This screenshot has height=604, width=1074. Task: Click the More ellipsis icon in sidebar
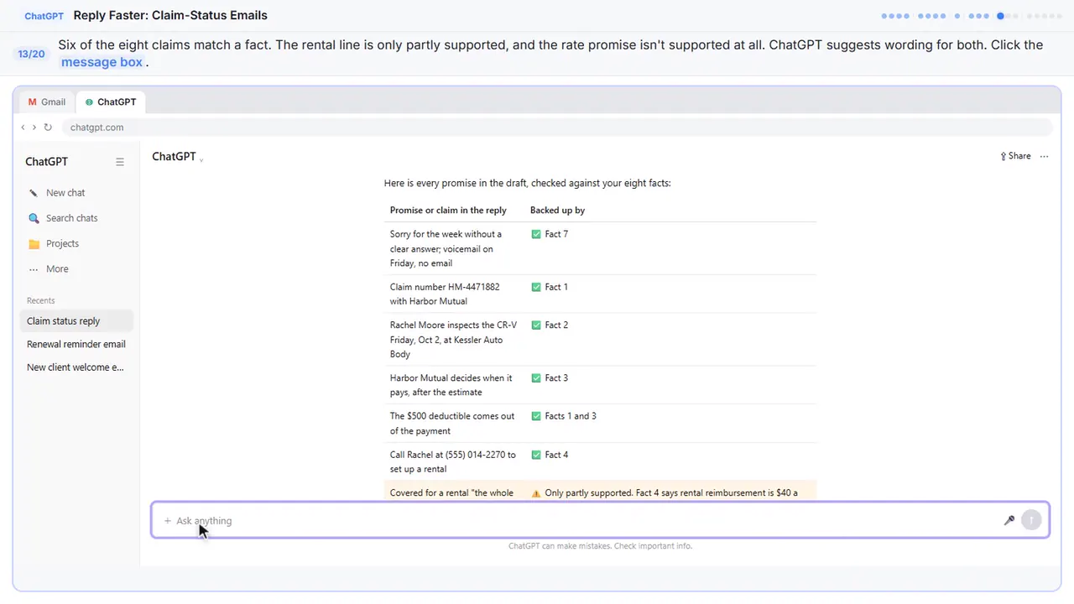(34, 269)
